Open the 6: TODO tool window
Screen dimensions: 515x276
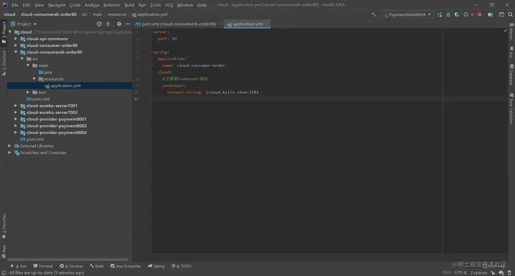pos(181,266)
